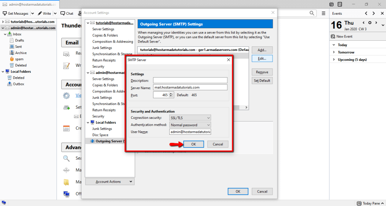Cancel the Account Settings window
Image resolution: width=386 pixels, height=206 pixels.
click(262, 191)
